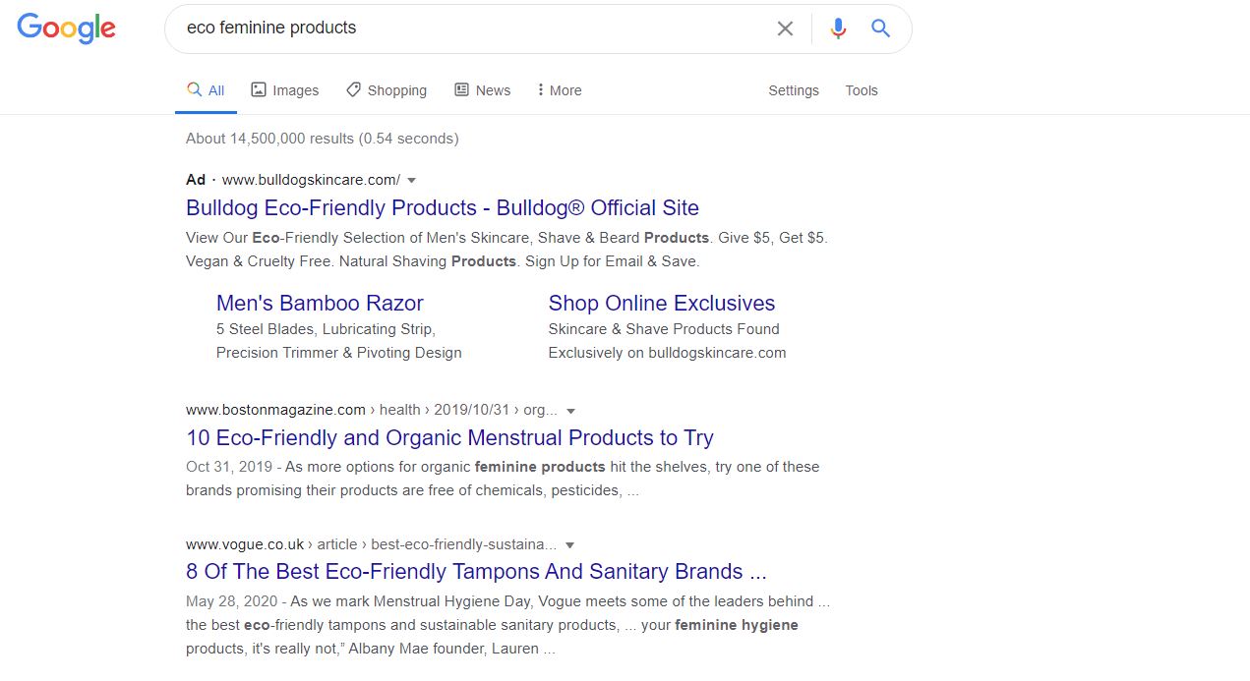Open the Men's Bamboo Razor sitelink
The height and width of the screenshot is (681, 1250).
click(320, 303)
